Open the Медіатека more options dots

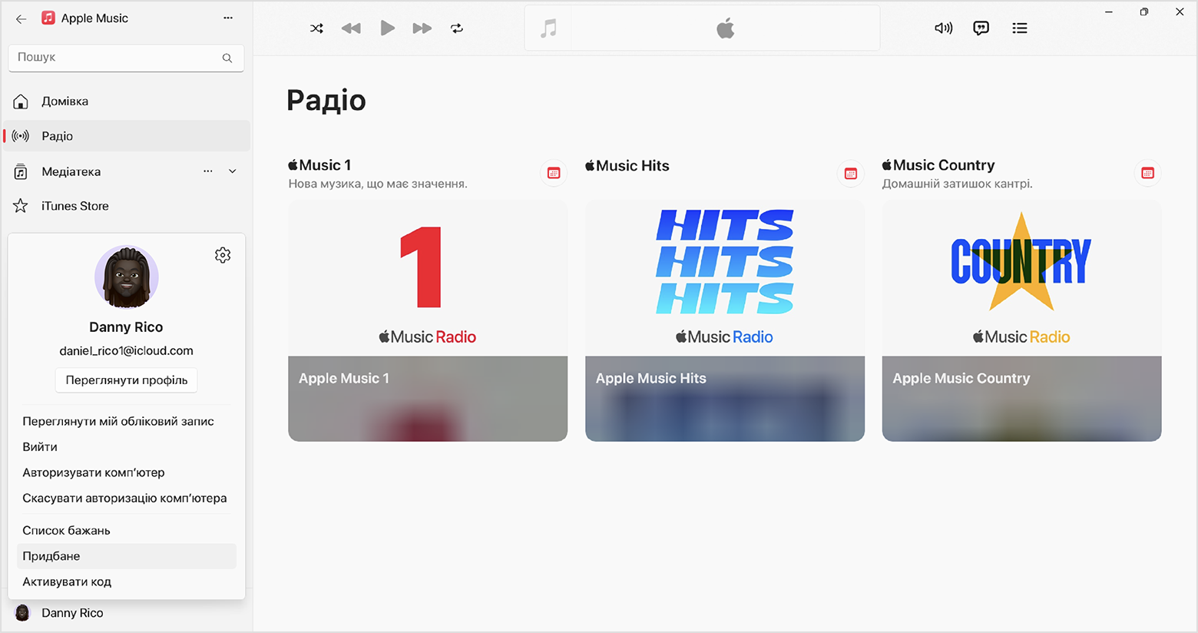pos(208,171)
